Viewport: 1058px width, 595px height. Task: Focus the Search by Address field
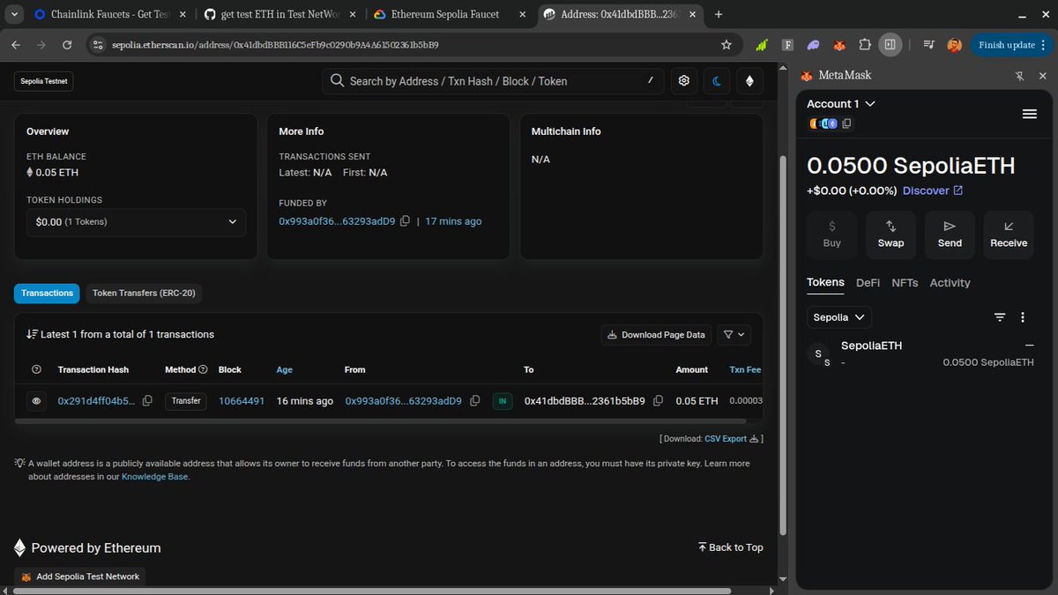point(494,81)
